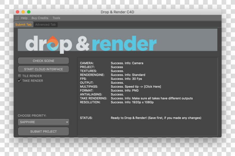Uncheck the TAKE RENDER checkbox
This screenshot has height=156, width=235.
[20, 81]
